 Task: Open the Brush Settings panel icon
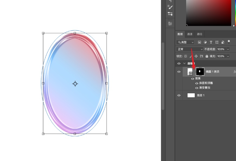[170, 7]
